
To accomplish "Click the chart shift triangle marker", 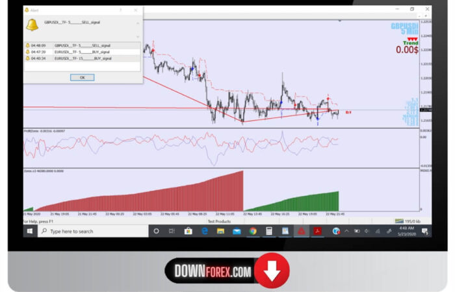I will (339, 21).
